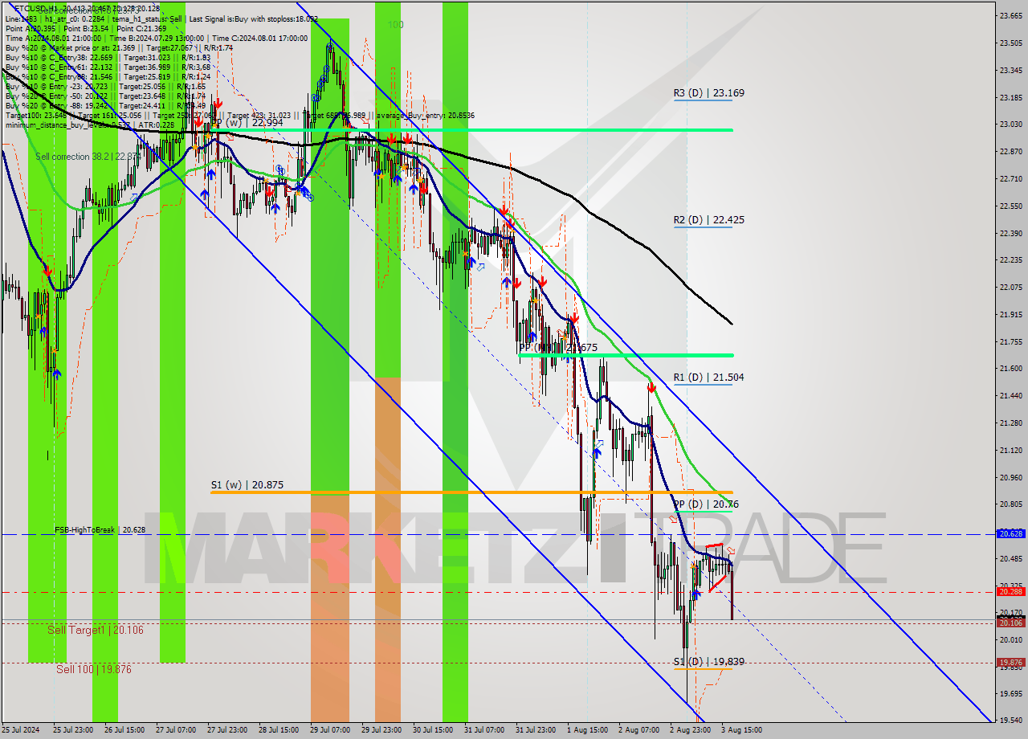Click the red 20.288 price tag on axis
The image size is (1028, 739).
coord(1010,591)
